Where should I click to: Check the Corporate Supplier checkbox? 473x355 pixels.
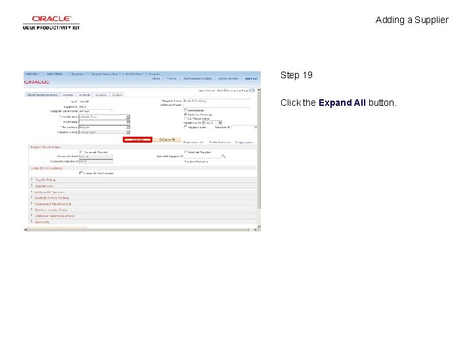tap(81, 152)
